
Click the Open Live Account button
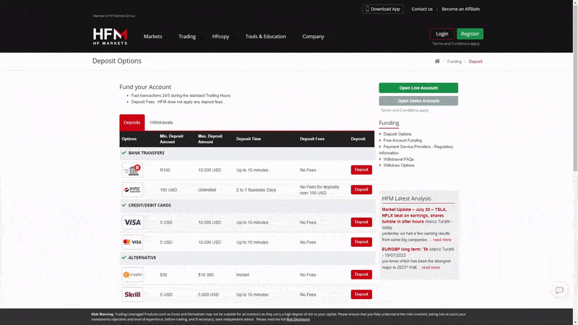coord(418,87)
